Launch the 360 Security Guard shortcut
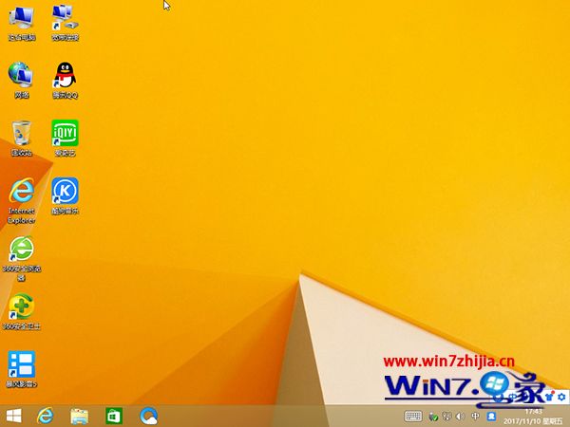Image resolution: width=570 pixels, height=427 pixels. [21, 306]
